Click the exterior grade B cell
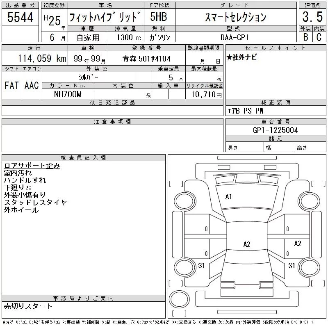 [305, 37]
